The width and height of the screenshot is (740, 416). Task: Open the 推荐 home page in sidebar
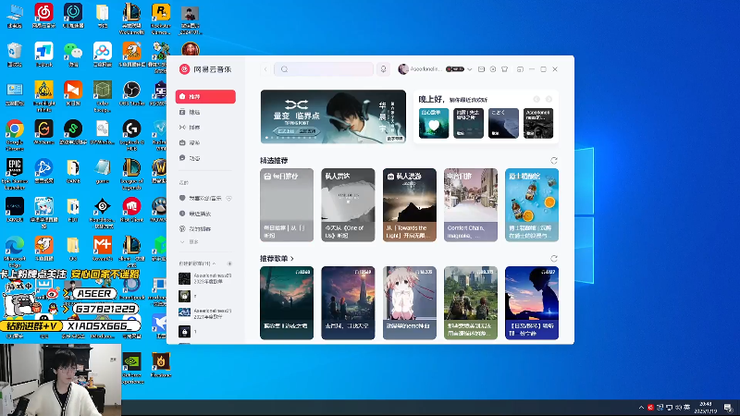pyautogui.click(x=205, y=97)
